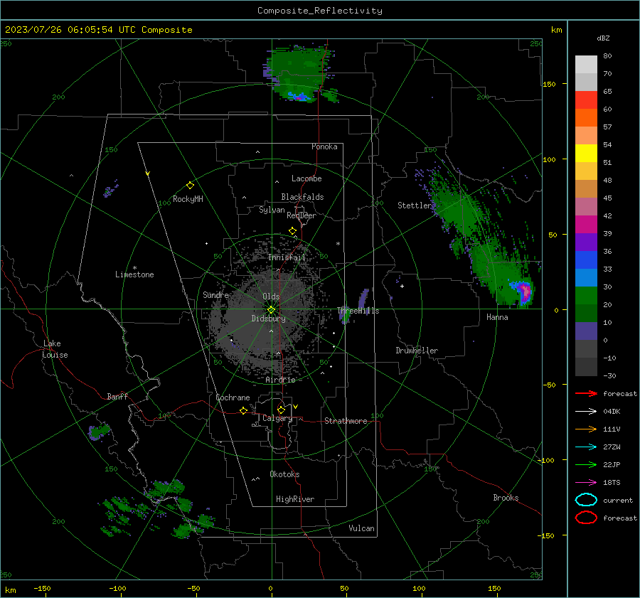Click the yellow diamond marker below RedDeer
The height and width of the screenshot is (598, 640).
(x=293, y=231)
